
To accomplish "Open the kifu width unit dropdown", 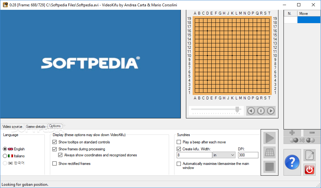I will point(224,155).
